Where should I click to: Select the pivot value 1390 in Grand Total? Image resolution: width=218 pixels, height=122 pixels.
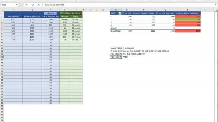pos(172,31)
